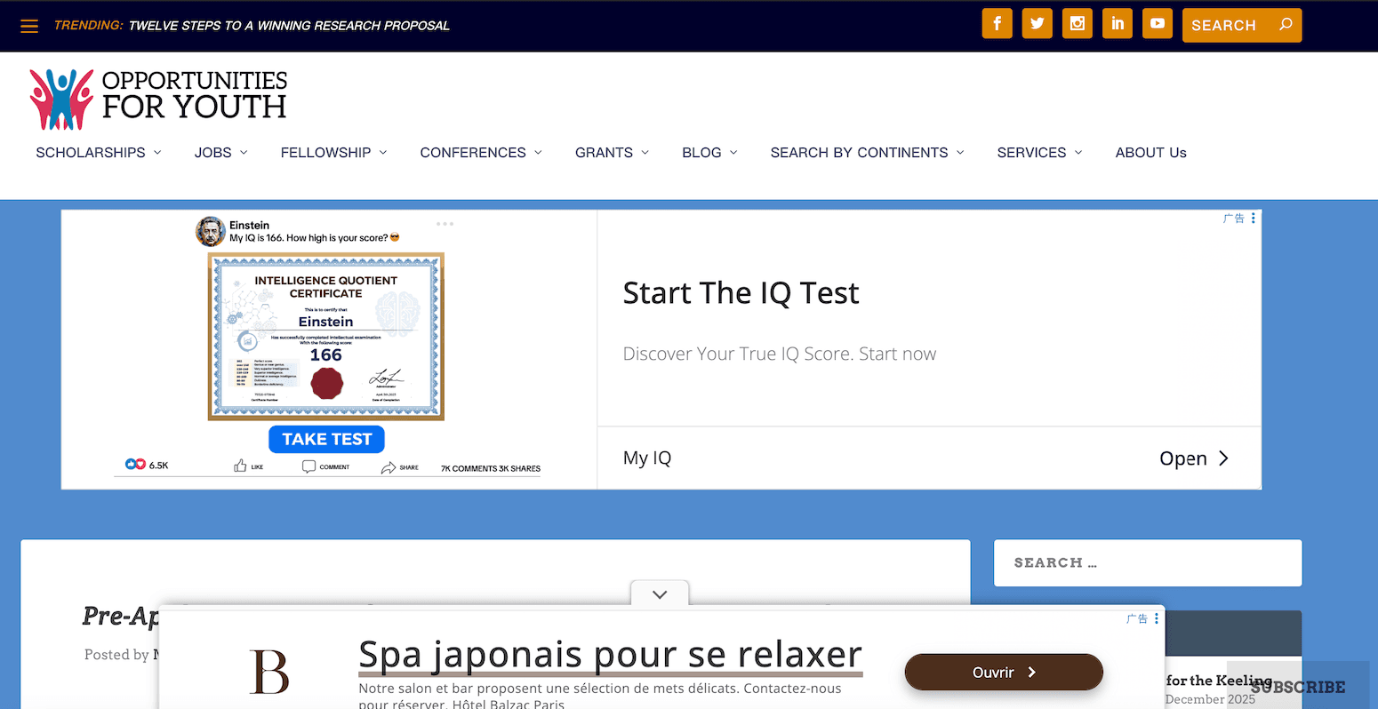Open the hamburger menu icon
Viewport: 1378px width, 709px height.
(x=29, y=26)
